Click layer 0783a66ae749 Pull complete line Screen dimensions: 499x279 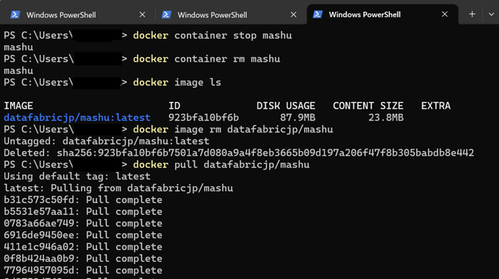click(83, 223)
